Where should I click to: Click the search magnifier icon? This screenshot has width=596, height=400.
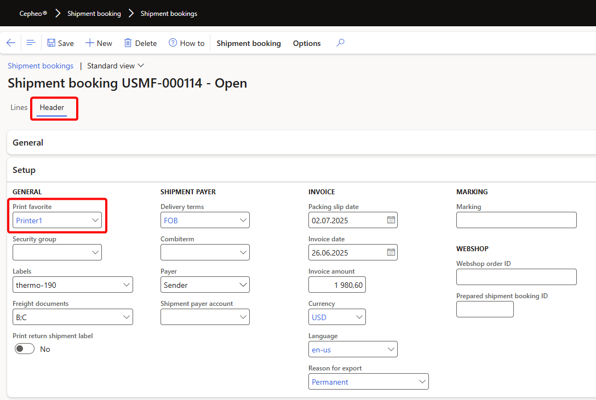coord(340,43)
